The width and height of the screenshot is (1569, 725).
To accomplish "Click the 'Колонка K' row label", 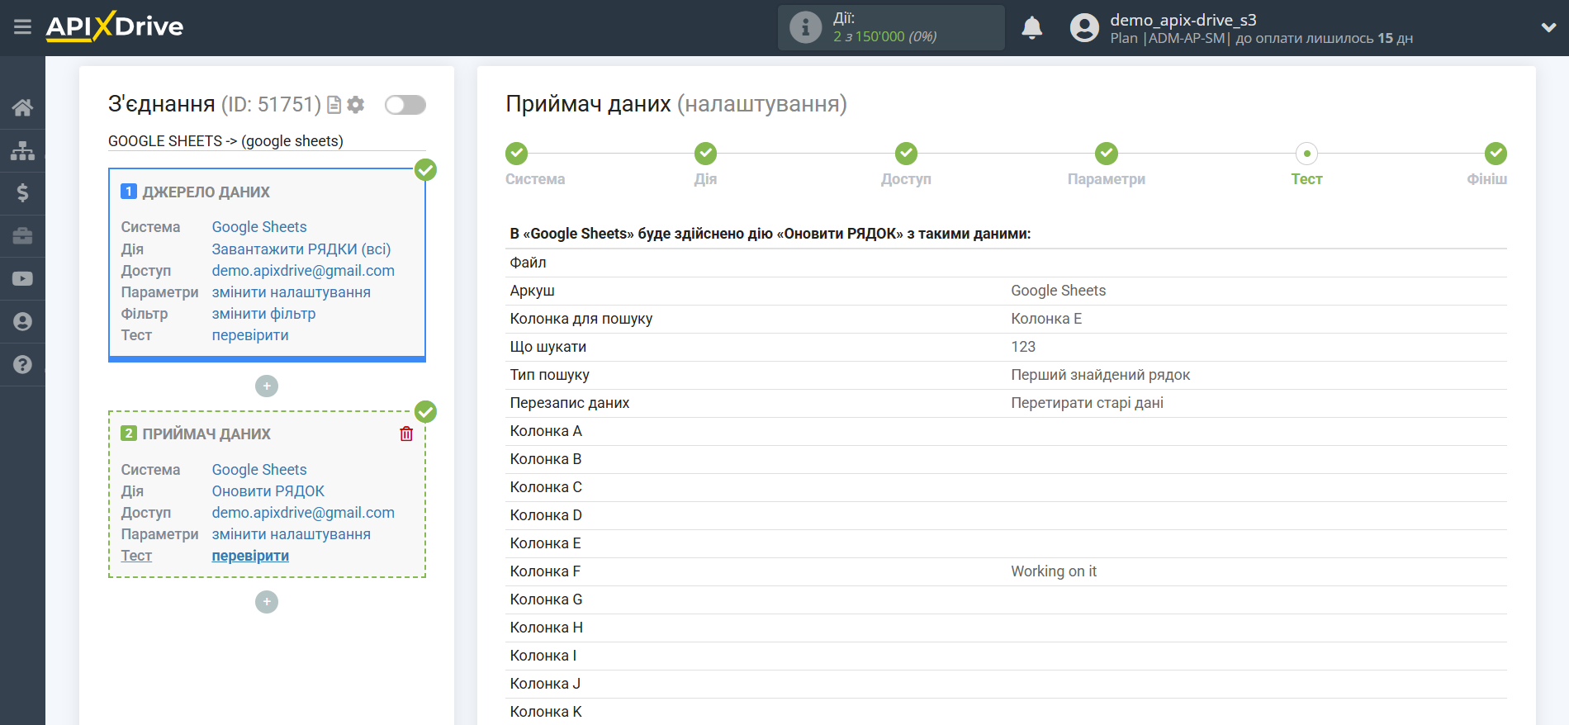I will pyautogui.click(x=546, y=712).
